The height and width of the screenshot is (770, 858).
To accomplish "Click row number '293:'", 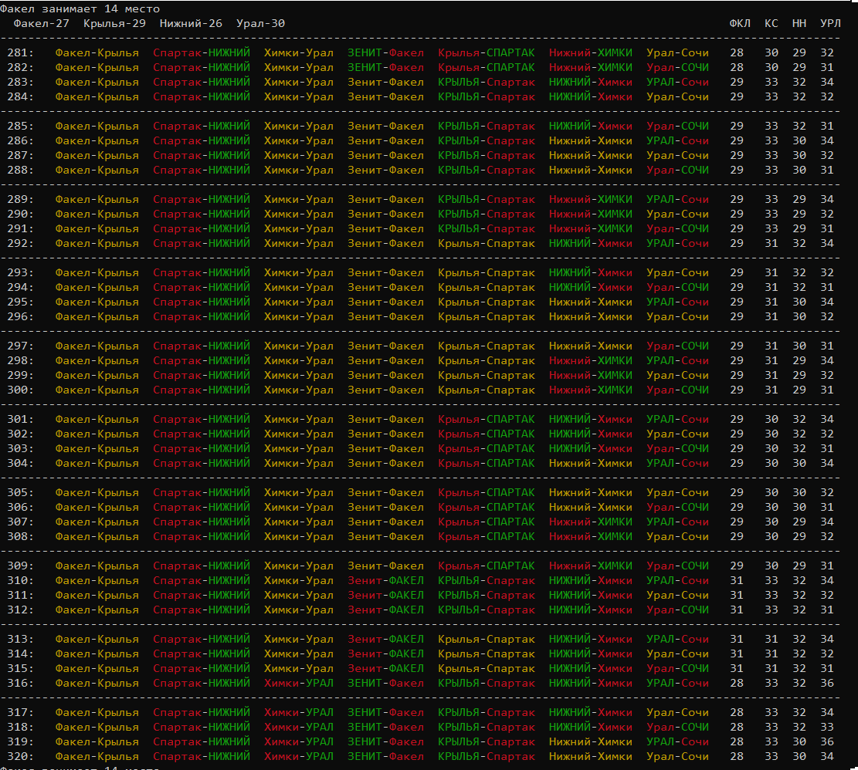I will [x=21, y=272].
